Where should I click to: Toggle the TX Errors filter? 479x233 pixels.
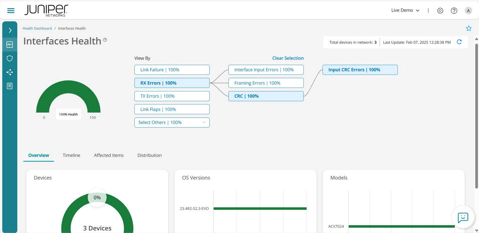[x=172, y=96]
